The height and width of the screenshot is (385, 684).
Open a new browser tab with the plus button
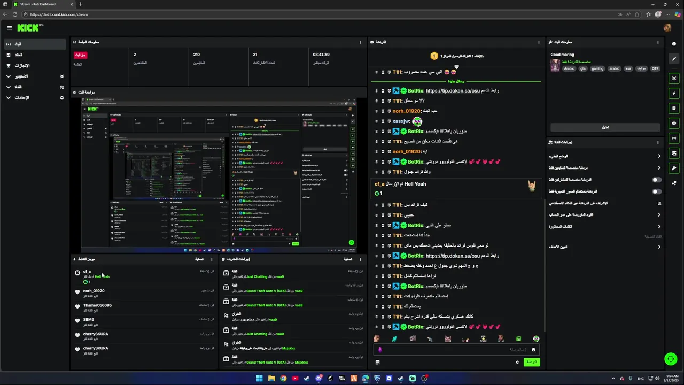tap(80, 4)
